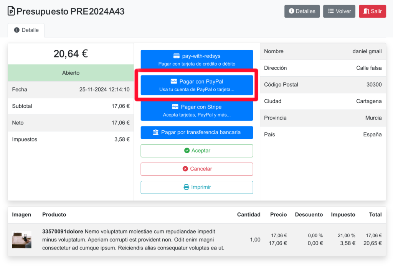Click the info icon in Detalles button
This screenshot has height=266, width=393.
tap(291, 11)
